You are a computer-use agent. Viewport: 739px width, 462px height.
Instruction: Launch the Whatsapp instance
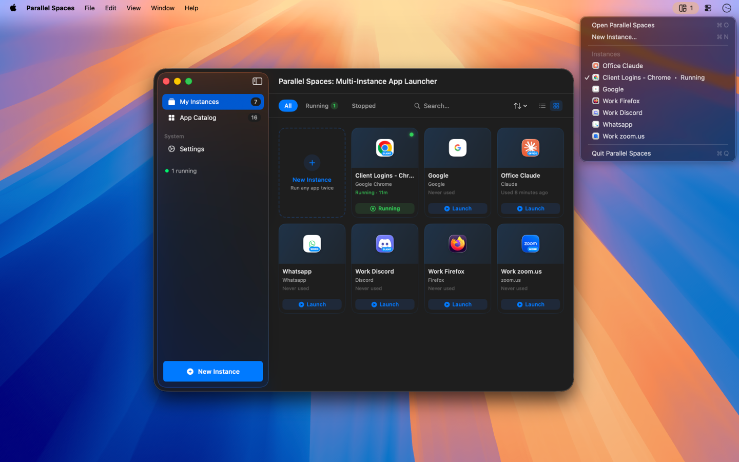(x=312, y=304)
